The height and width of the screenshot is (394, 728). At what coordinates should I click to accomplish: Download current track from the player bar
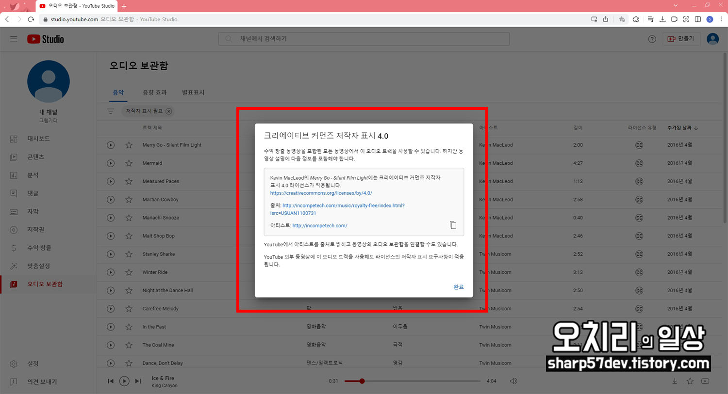click(675, 381)
